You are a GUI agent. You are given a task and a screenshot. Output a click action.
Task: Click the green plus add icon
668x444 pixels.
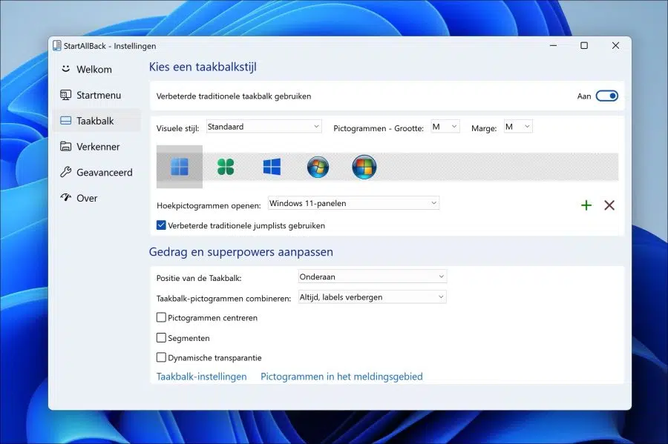(586, 205)
